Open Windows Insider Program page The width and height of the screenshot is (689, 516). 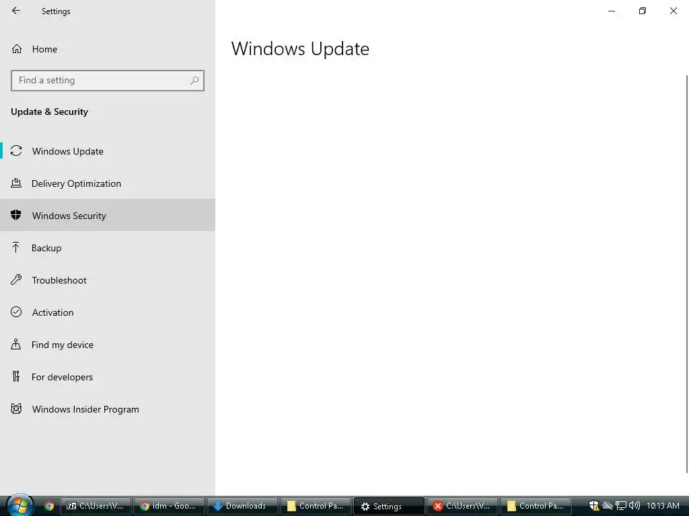[x=108, y=409]
